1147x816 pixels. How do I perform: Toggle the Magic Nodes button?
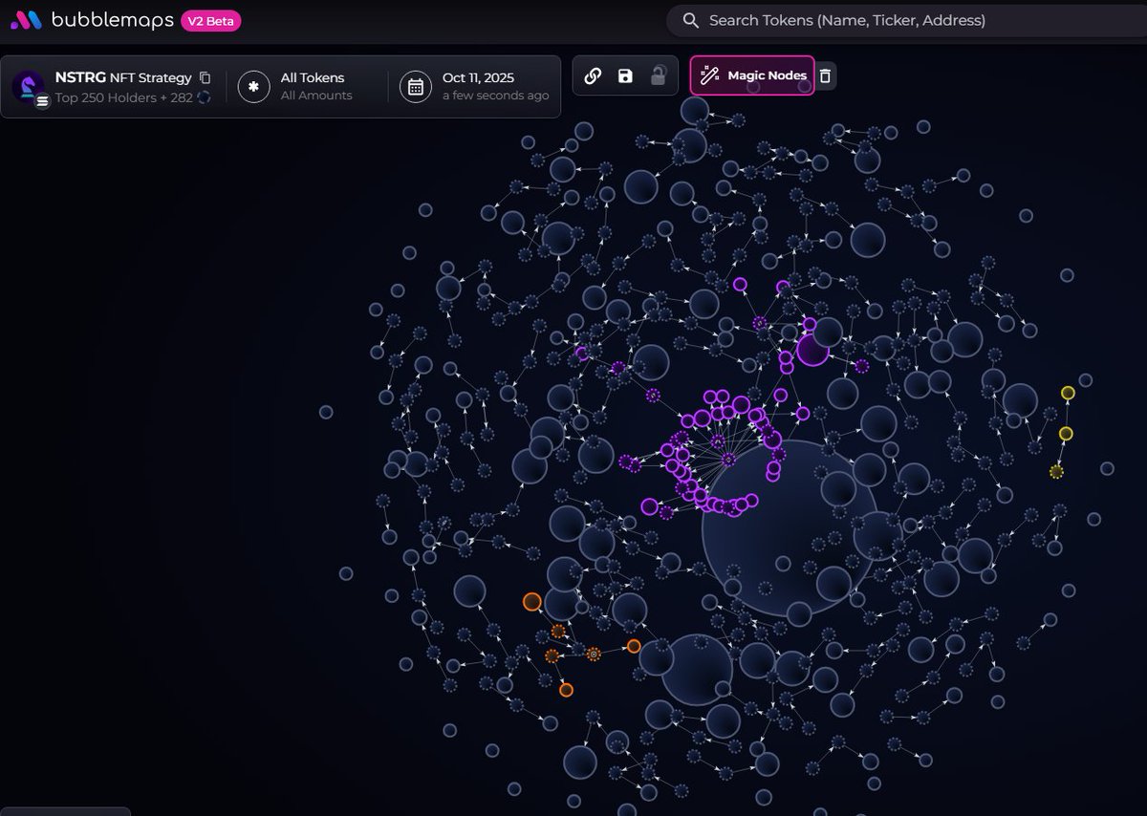click(752, 75)
